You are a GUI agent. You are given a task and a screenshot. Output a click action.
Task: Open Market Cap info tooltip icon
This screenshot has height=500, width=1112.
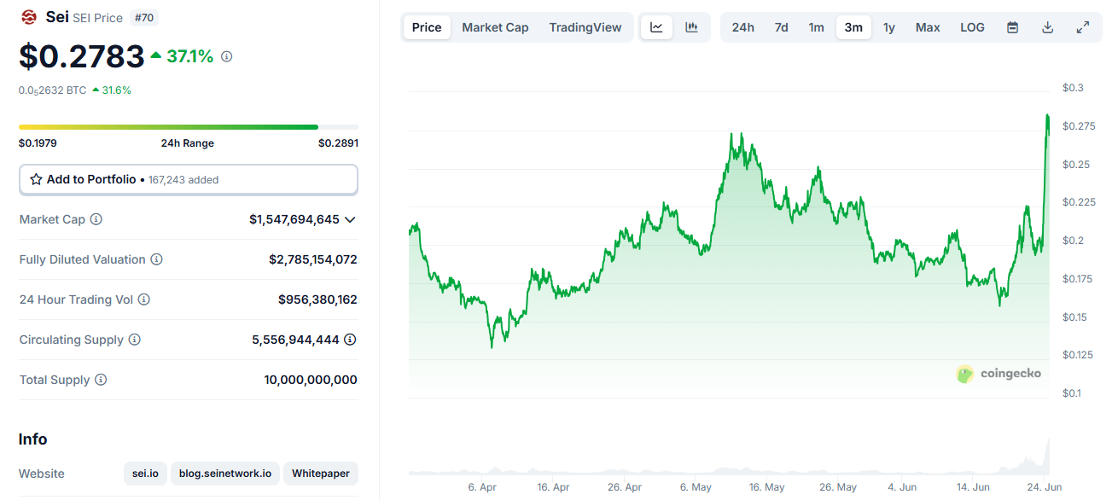point(96,219)
